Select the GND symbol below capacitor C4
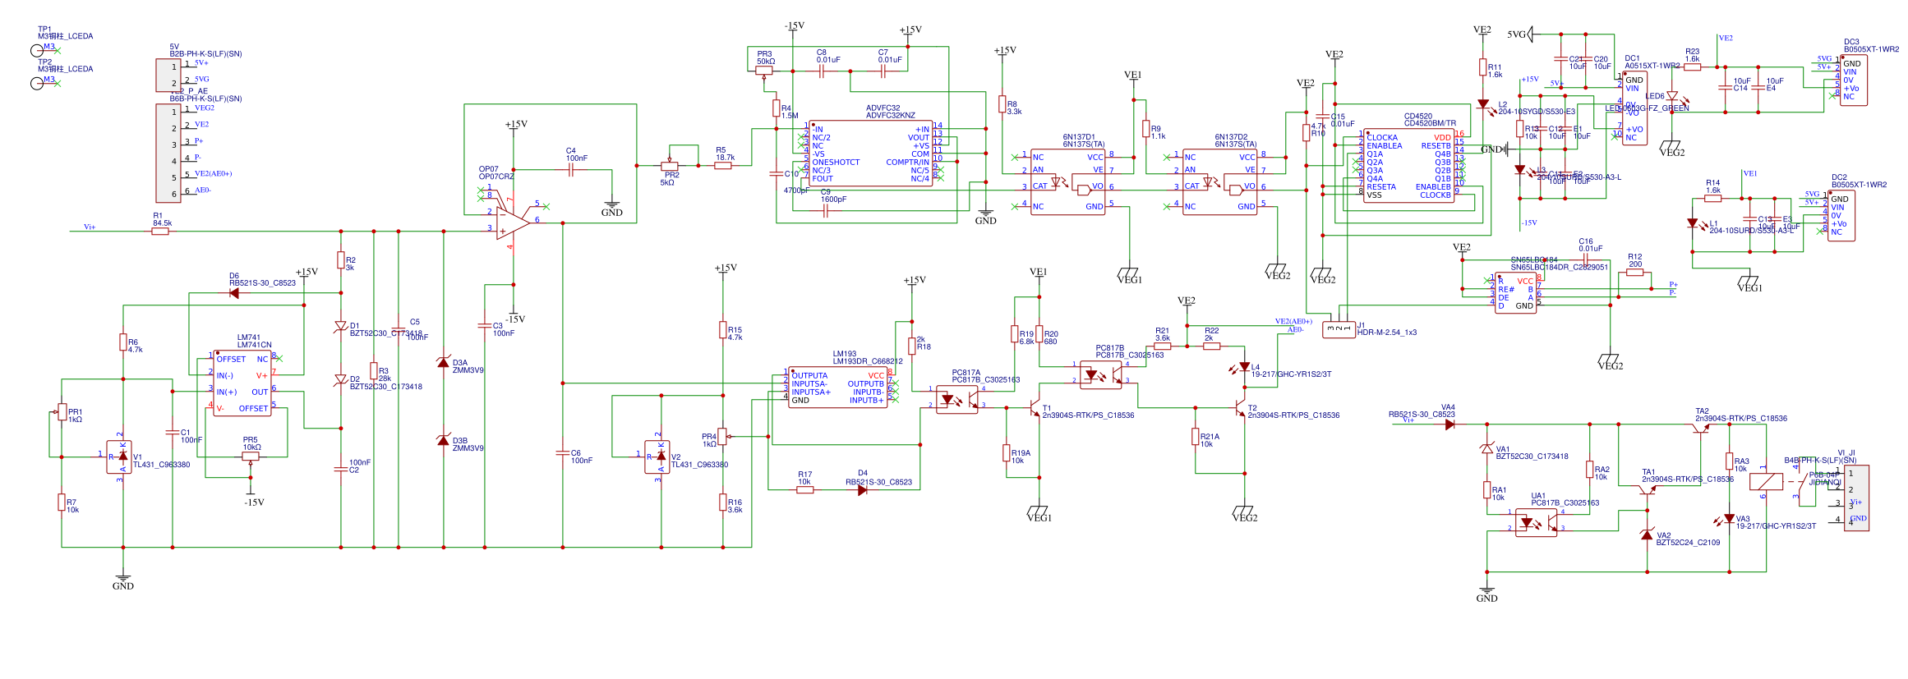The width and height of the screenshot is (1908, 679). 612,209
